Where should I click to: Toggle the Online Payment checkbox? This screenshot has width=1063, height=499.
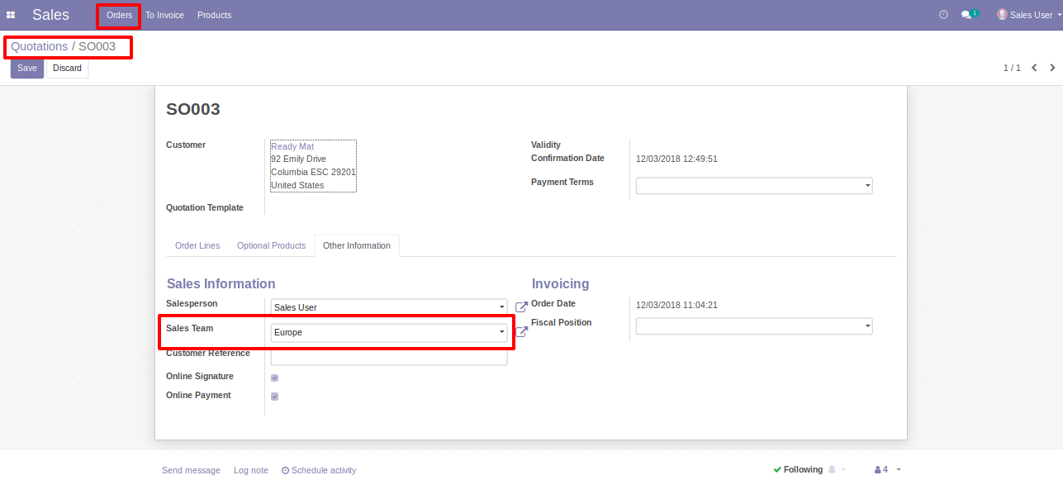point(275,397)
